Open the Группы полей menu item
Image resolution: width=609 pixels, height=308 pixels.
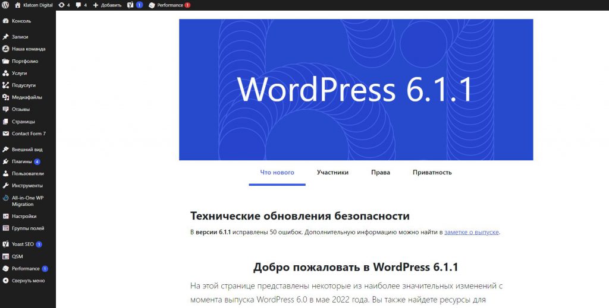(28, 228)
